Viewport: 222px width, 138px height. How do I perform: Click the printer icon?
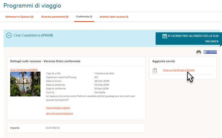pos(199,52)
